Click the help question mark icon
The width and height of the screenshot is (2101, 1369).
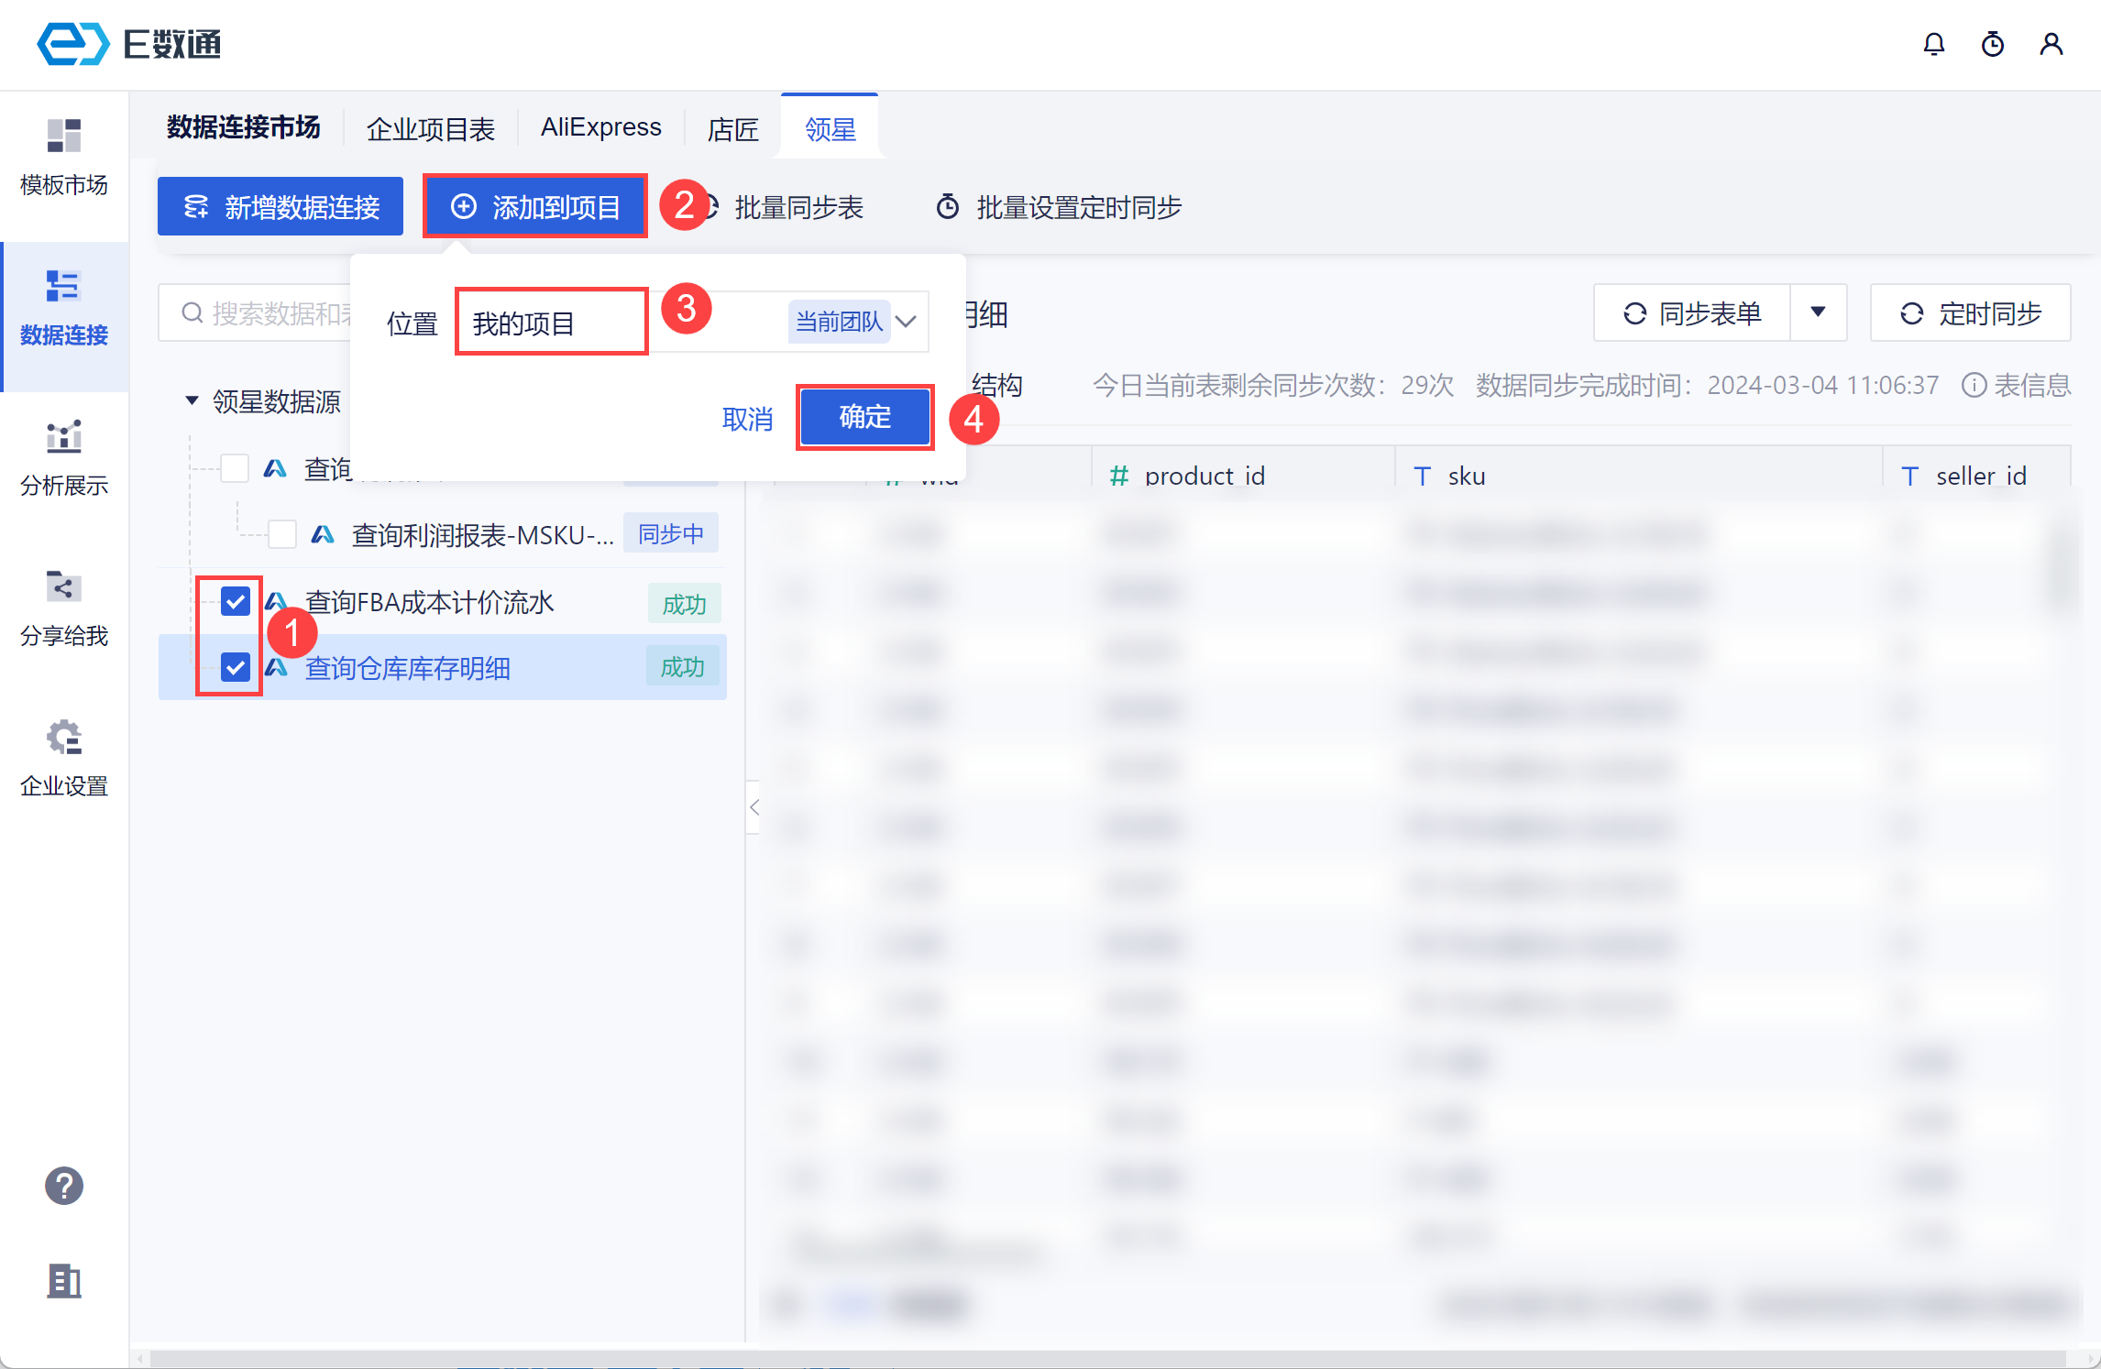click(64, 1186)
